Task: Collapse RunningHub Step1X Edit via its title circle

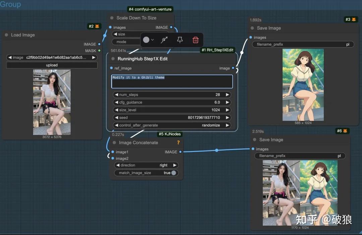Action: pyautogui.click(x=113, y=59)
